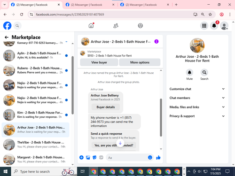Viewport: 235px width, 176px height.
Task: Show hidden system tray icons
Action: pyautogui.click(x=189, y=171)
